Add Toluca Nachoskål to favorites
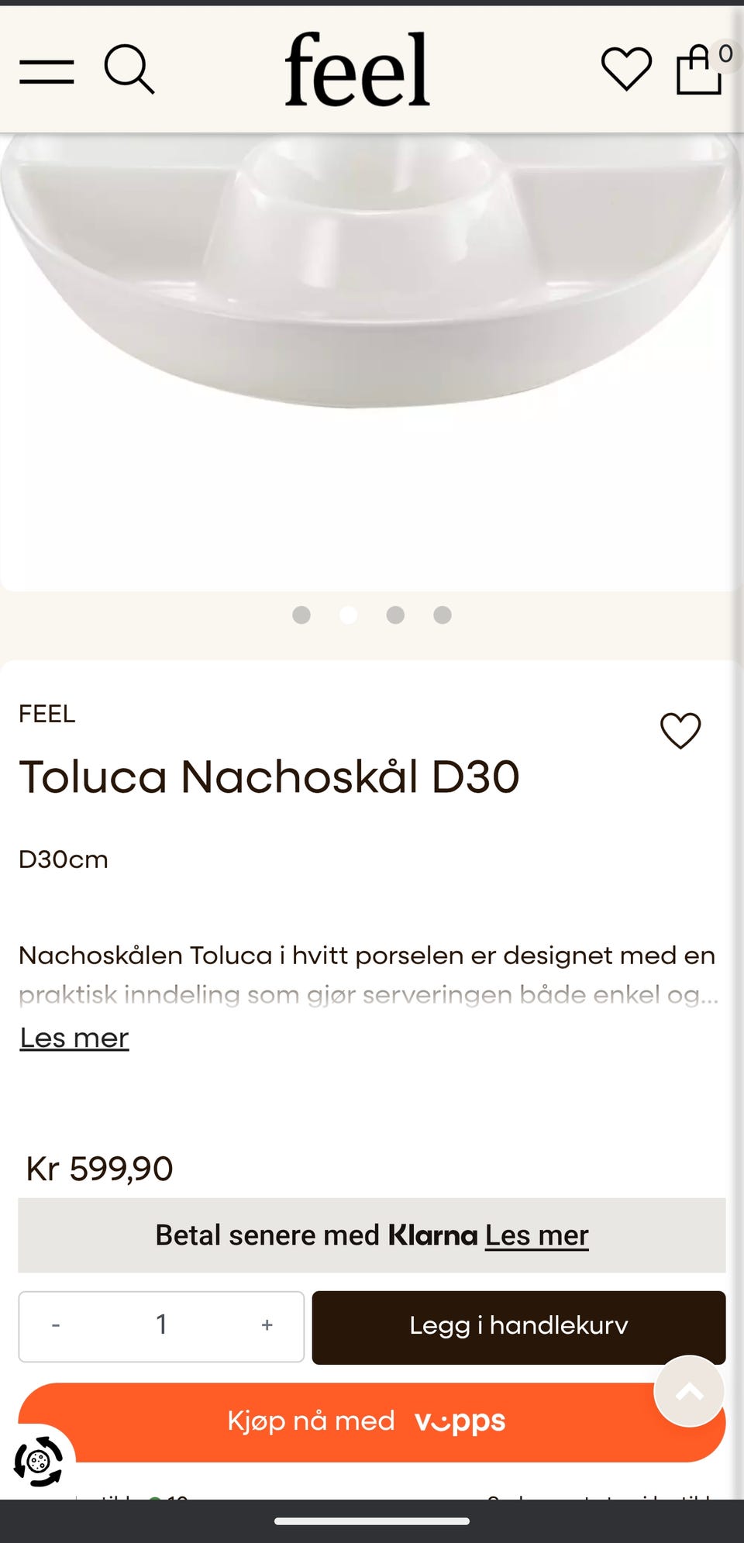This screenshot has height=1543, width=744. tap(680, 730)
